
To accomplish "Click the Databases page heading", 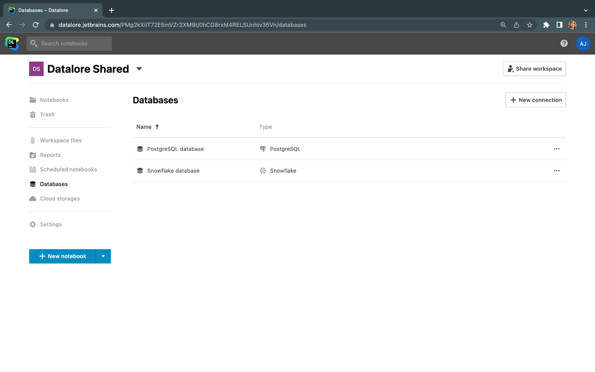I will point(155,100).
